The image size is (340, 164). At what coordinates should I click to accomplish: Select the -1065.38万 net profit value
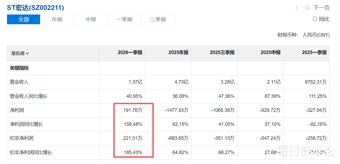[223, 110]
